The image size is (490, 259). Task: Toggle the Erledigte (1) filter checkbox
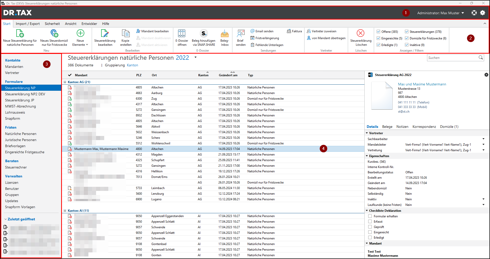coord(379,45)
